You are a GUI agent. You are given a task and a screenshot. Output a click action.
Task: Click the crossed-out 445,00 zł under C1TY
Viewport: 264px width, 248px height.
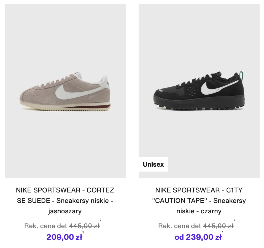218,226
